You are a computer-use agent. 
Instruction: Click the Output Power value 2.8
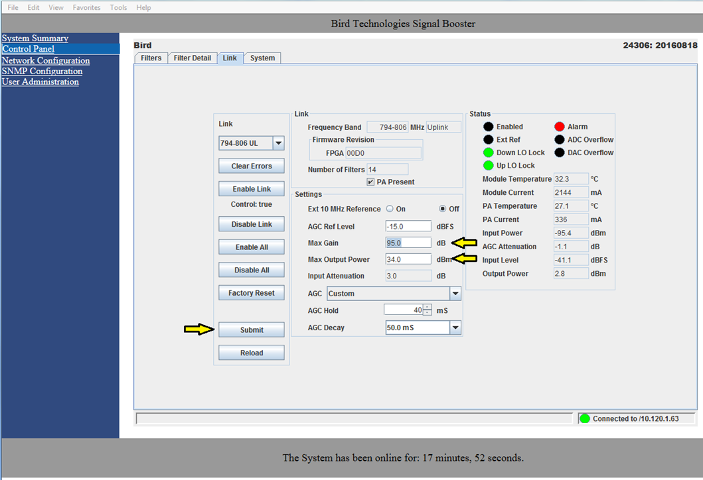click(571, 274)
